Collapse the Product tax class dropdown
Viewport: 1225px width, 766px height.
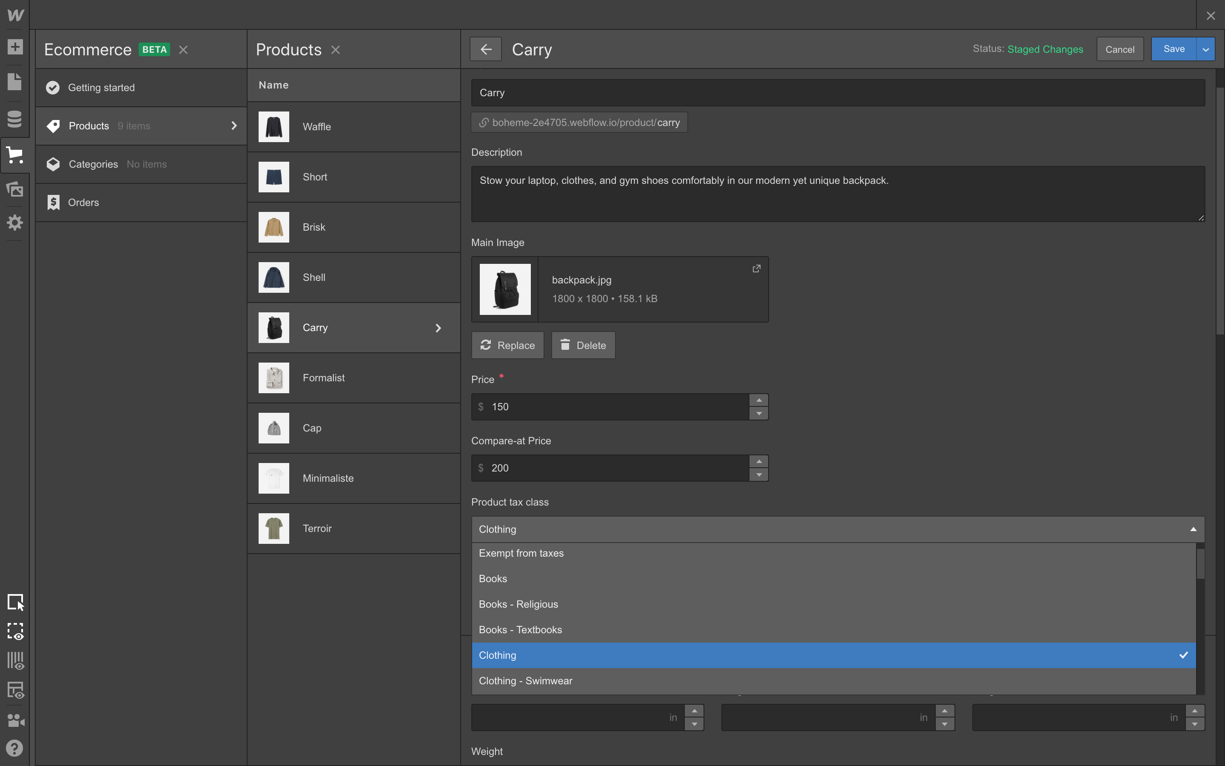[1193, 529]
